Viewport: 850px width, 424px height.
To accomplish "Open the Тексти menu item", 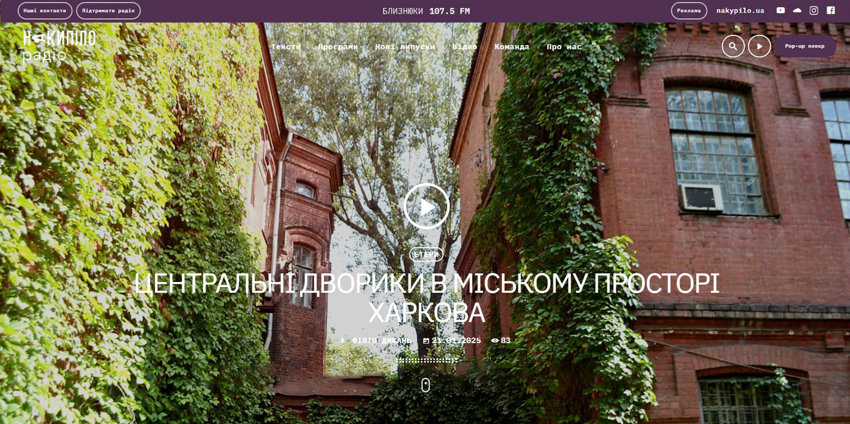I will point(286,47).
